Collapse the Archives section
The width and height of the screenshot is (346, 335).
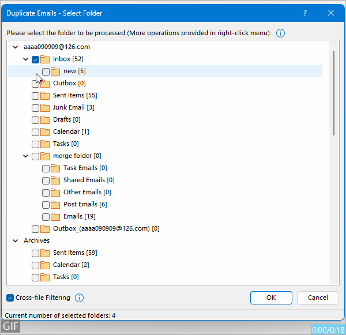[x=15, y=241]
